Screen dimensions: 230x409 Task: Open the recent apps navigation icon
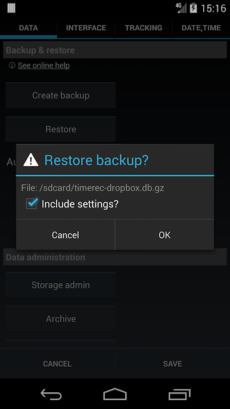[179, 394]
